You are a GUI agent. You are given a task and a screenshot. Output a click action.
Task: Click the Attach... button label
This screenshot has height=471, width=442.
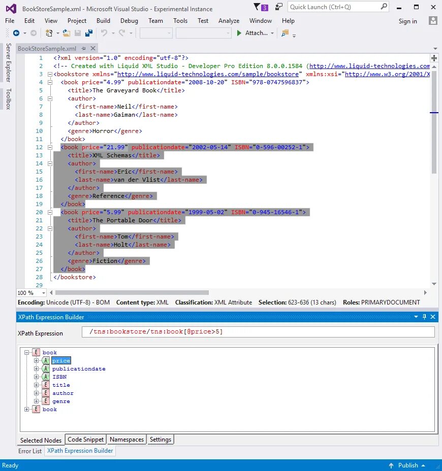pos(256,33)
